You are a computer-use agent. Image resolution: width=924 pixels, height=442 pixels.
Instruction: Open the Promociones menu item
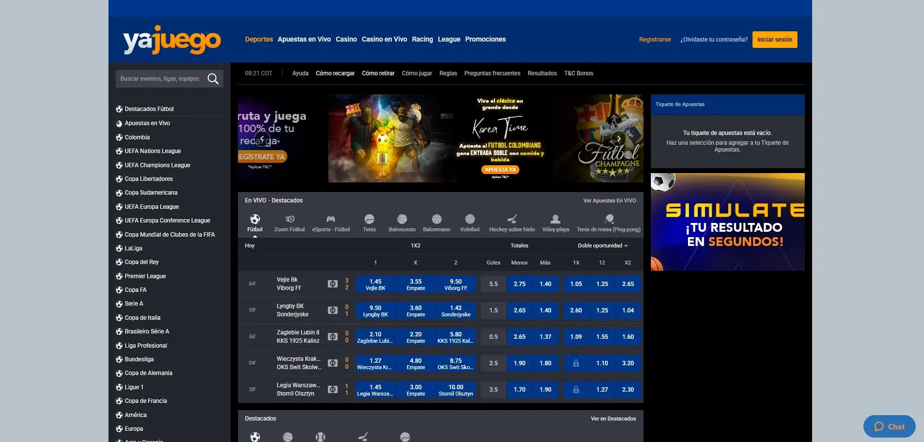tap(486, 39)
